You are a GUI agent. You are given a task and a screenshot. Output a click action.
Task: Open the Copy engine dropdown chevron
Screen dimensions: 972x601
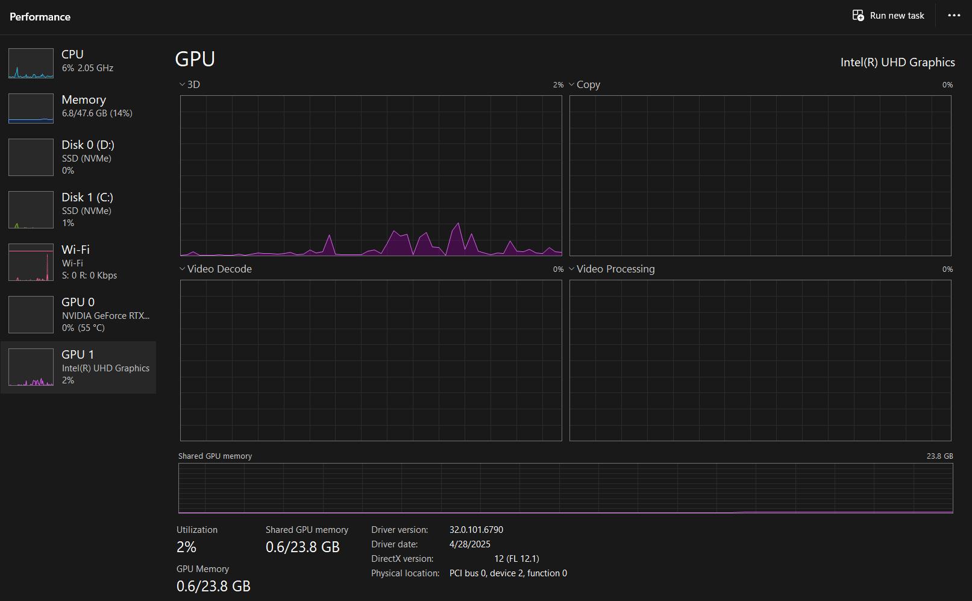(572, 84)
